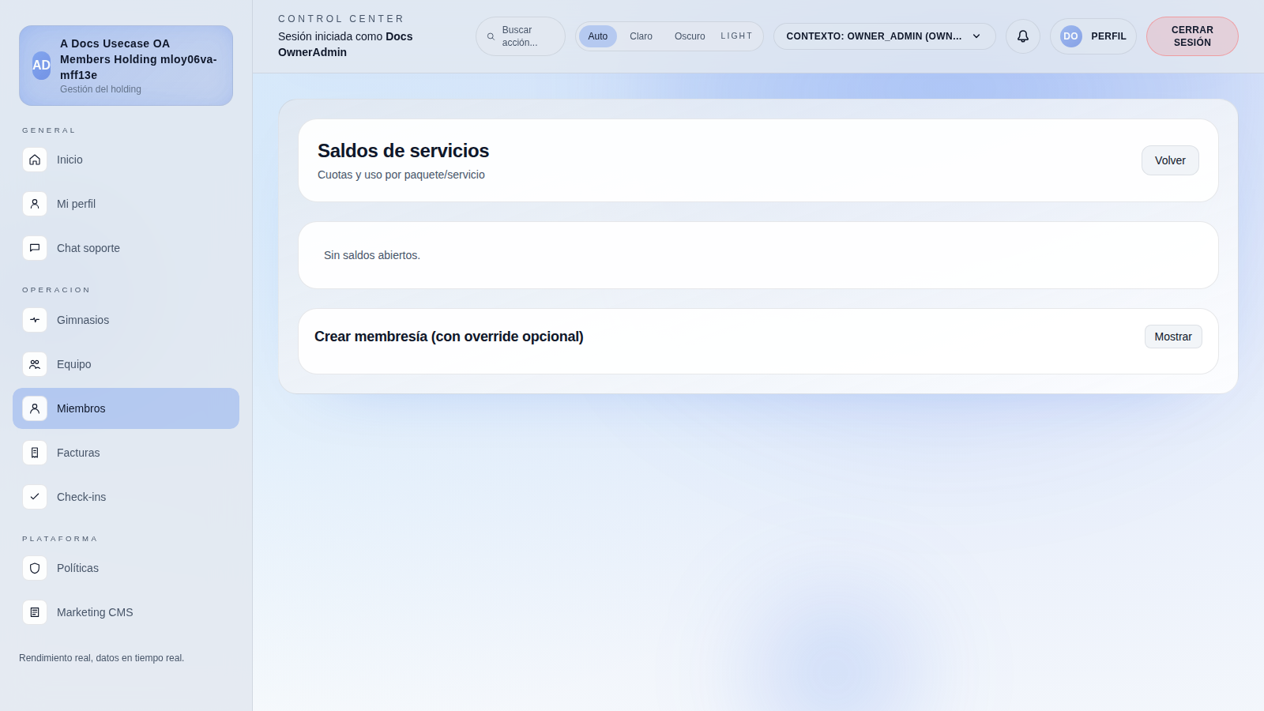Switch theme to Claro
The image size is (1264, 711).
pos(641,36)
